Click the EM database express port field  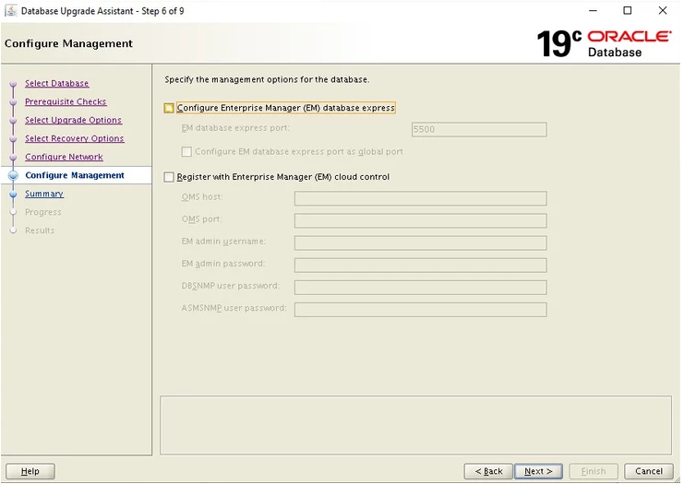[x=479, y=129]
